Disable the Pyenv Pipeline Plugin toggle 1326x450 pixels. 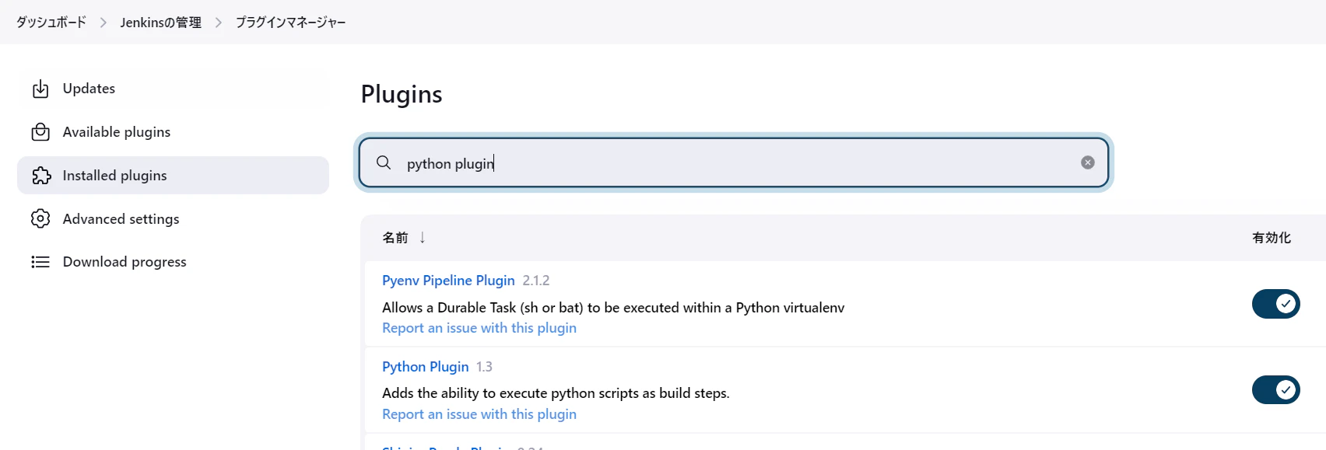pos(1275,304)
